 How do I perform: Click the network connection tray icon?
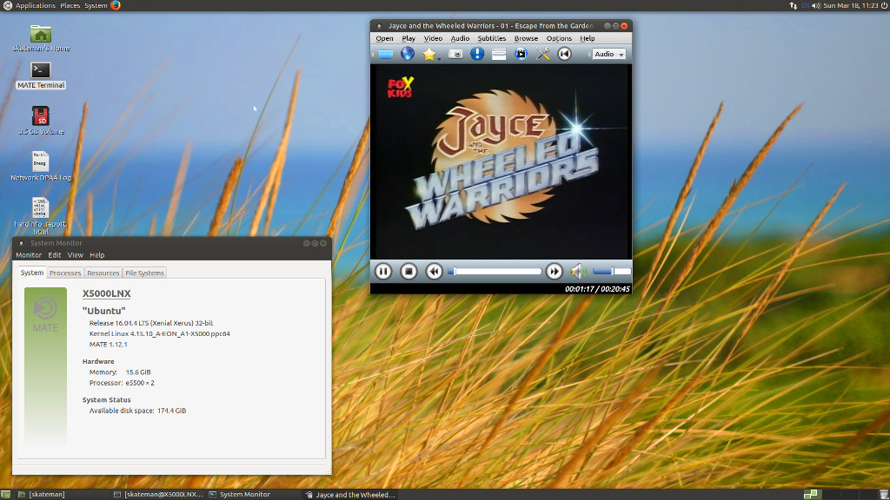coord(793,6)
